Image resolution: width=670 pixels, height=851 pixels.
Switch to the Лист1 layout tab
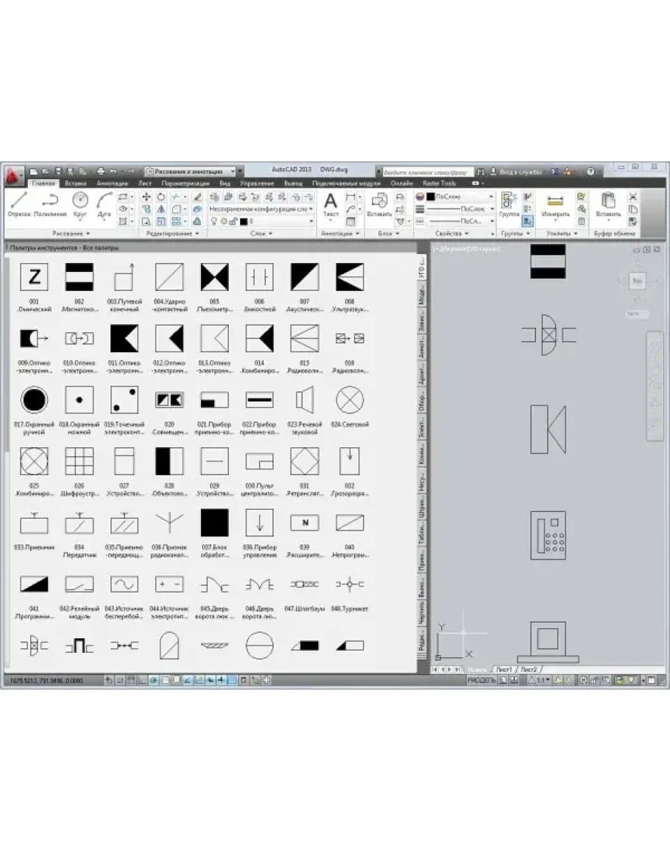pyautogui.click(x=504, y=669)
